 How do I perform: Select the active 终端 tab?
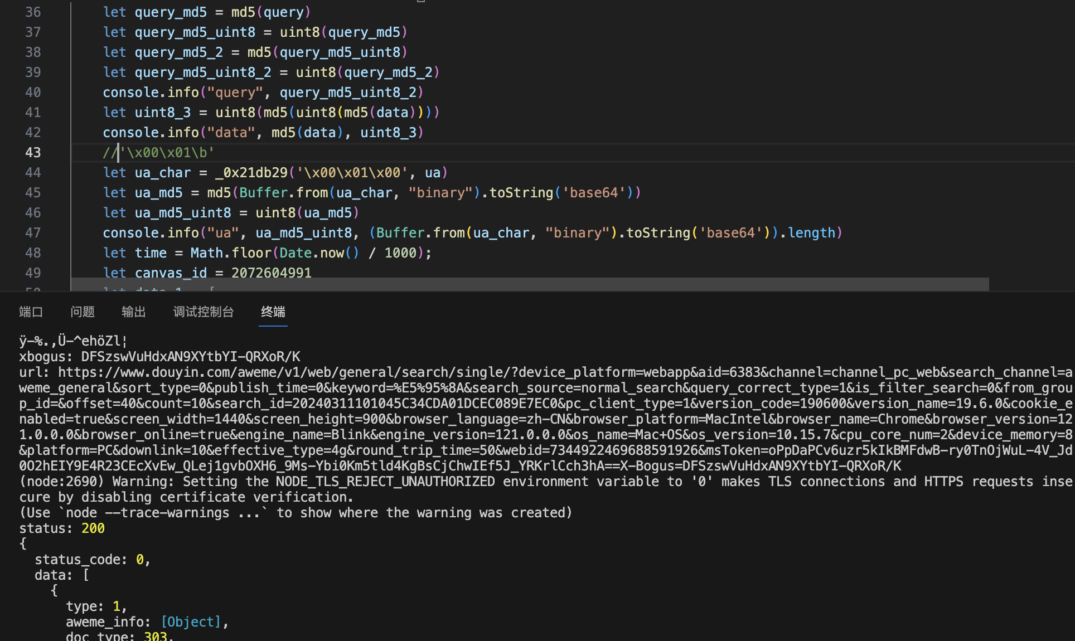(x=273, y=312)
